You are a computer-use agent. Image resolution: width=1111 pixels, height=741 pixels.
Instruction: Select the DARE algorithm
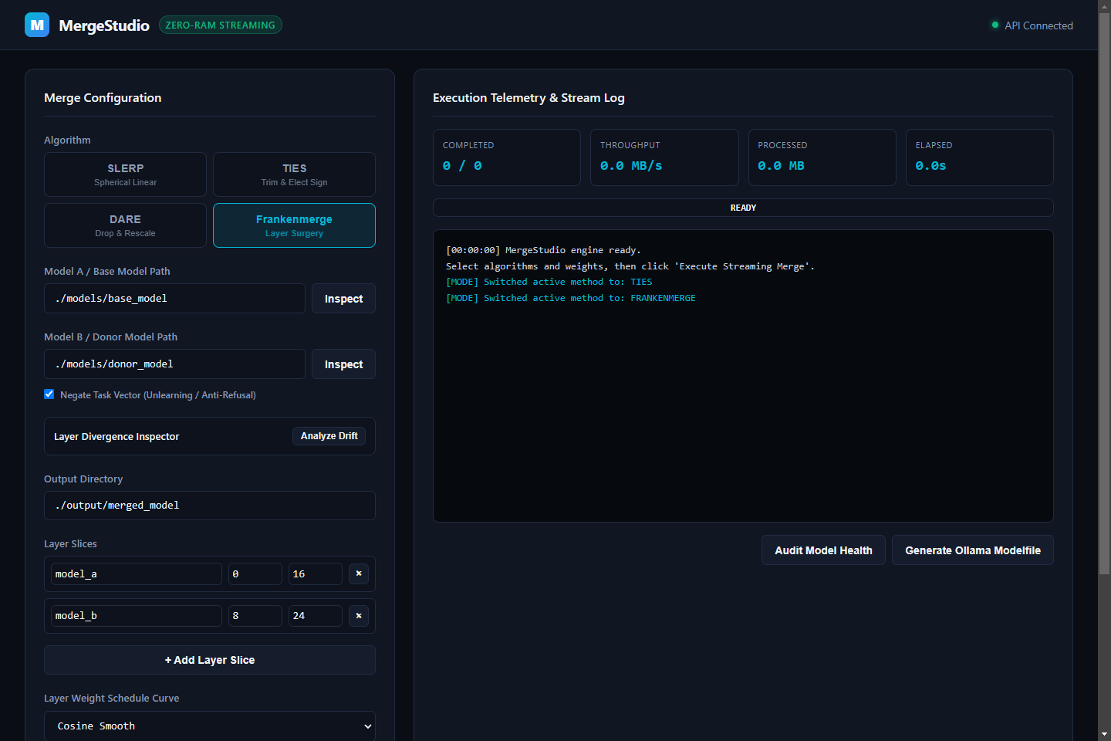[125, 225]
